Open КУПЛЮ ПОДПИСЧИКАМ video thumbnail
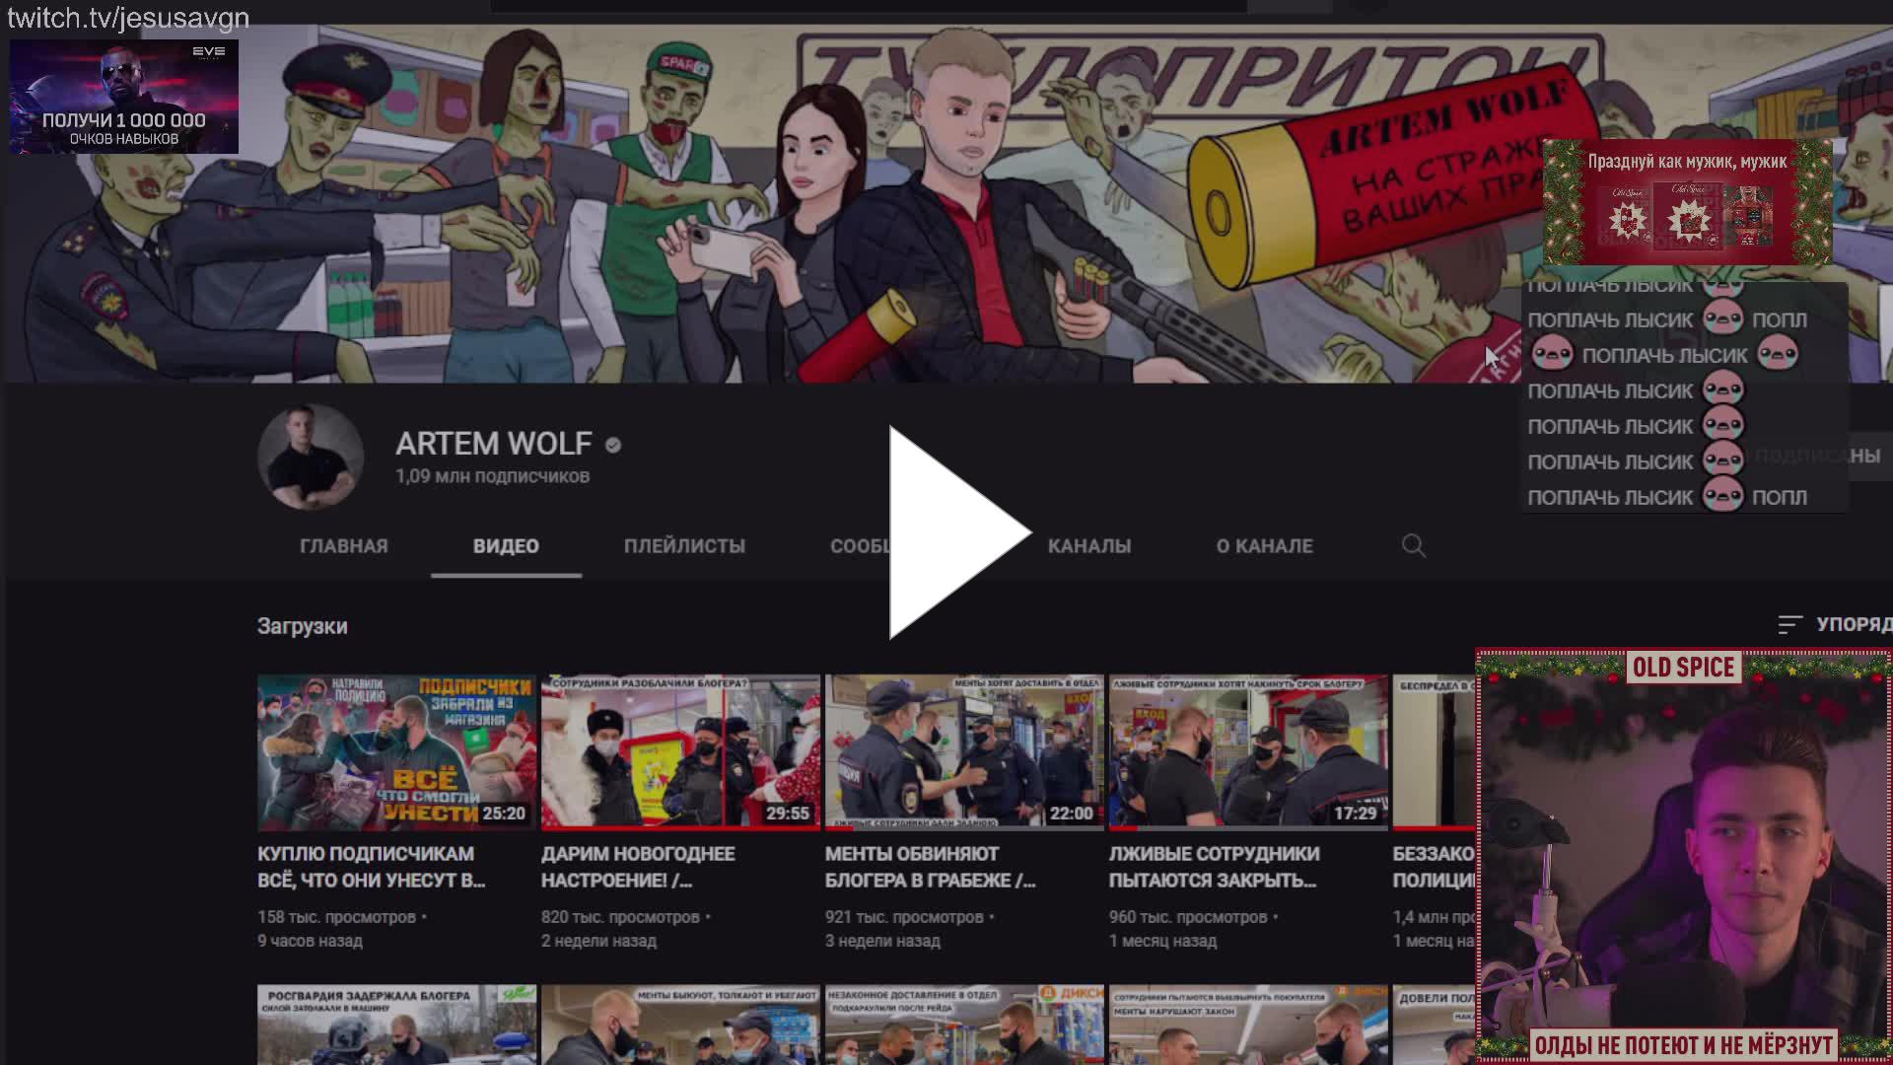The width and height of the screenshot is (1893, 1065). click(396, 751)
